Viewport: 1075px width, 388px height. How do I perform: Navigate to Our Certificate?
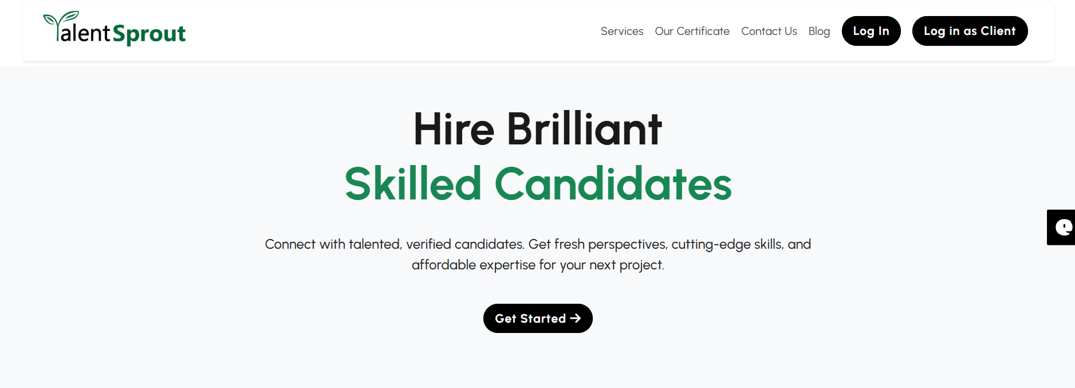(692, 31)
